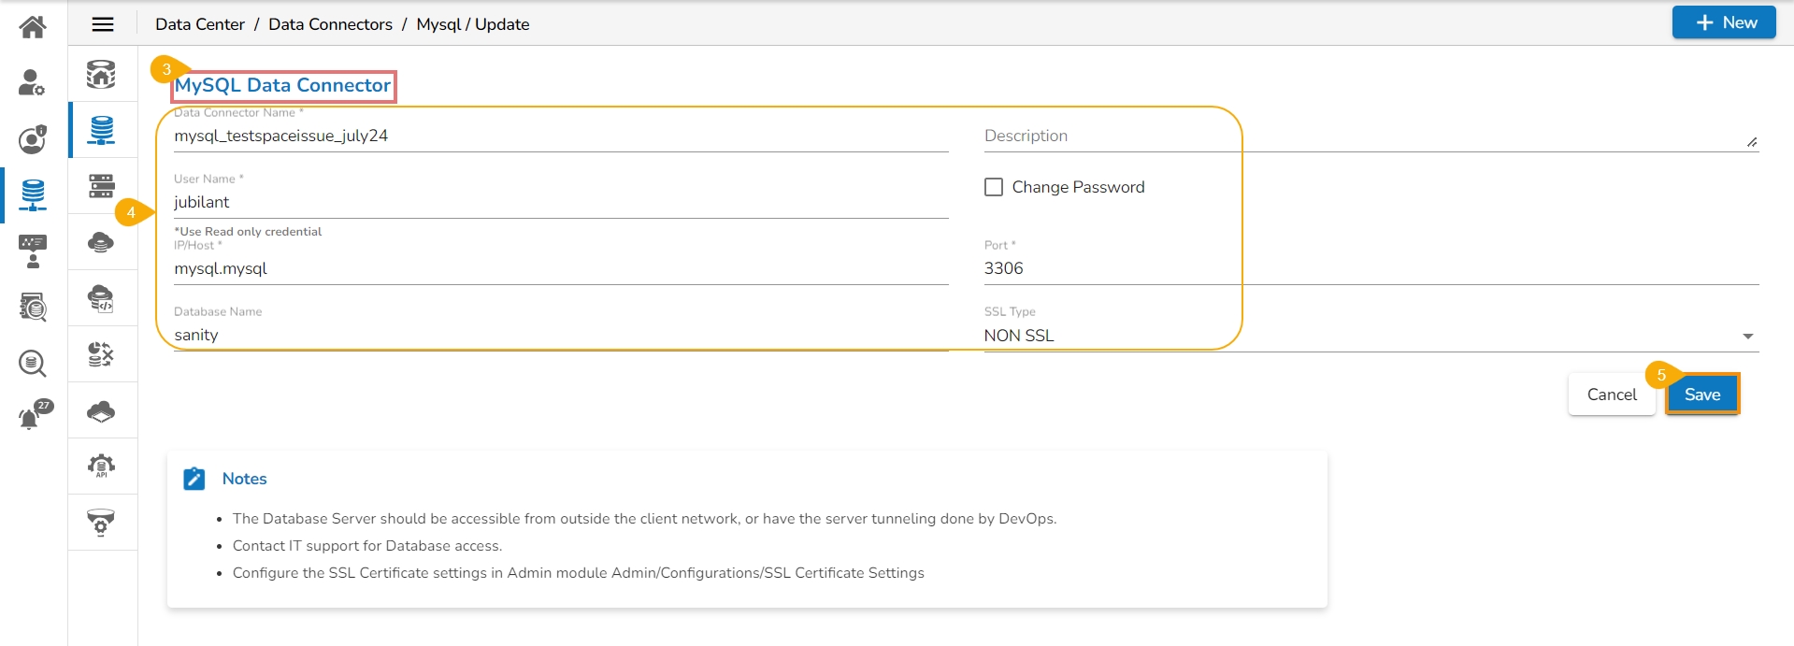The height and width of the screenshot is (646, 1794).
Task: Click the Home icon in left sidebar
Action: point(33,26)
